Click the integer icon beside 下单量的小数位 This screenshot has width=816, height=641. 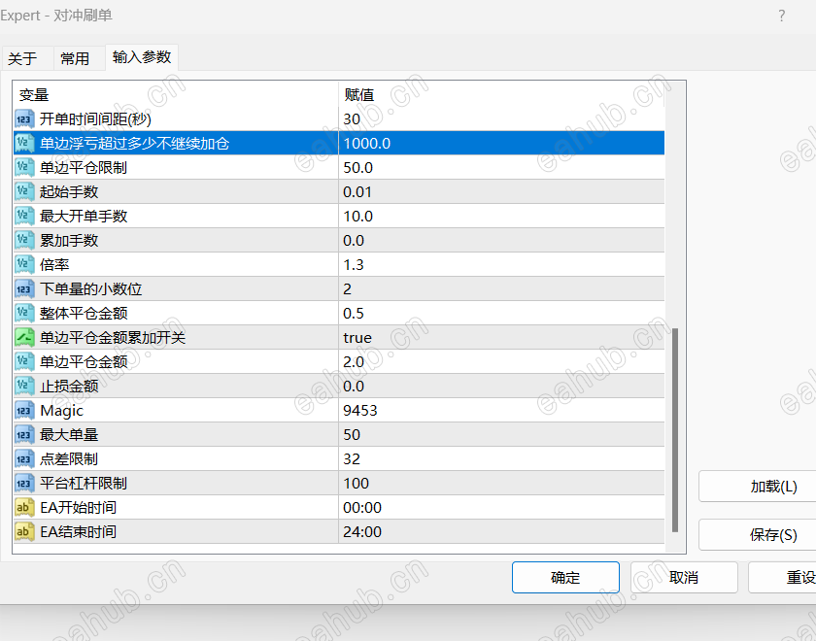pyautogui.click(x=24, y=289)
